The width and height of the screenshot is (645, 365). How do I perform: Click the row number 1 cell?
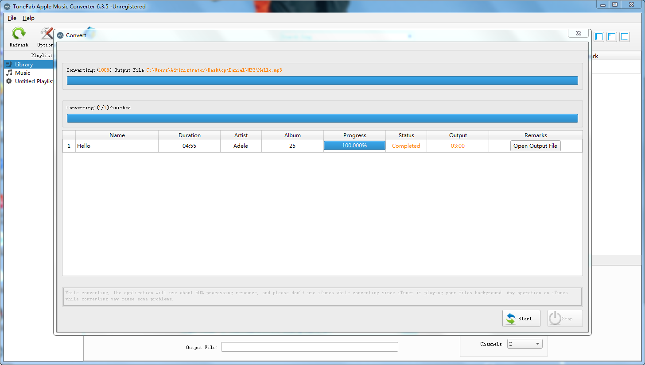click(69, 146)
